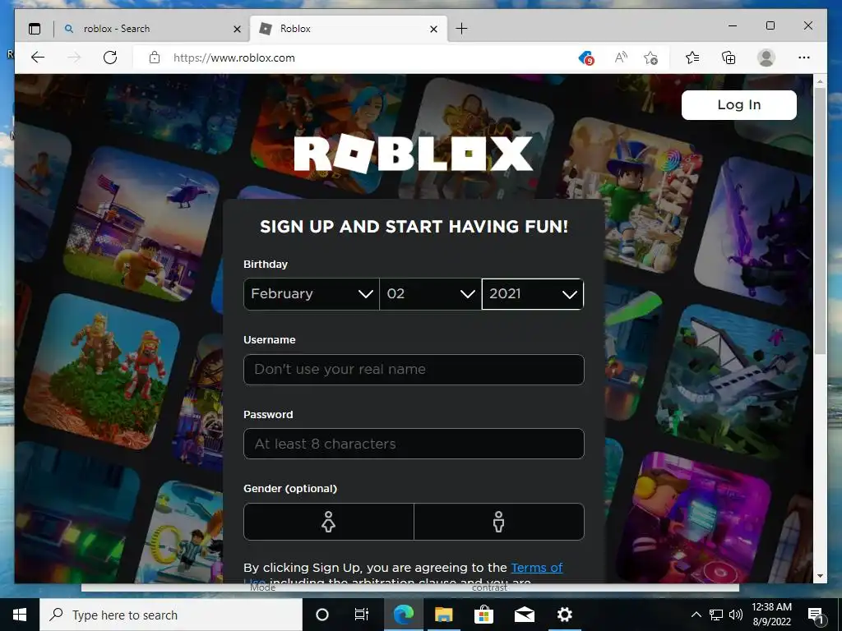Click the site lock icon
842x631 pixels.
(155, 58)
